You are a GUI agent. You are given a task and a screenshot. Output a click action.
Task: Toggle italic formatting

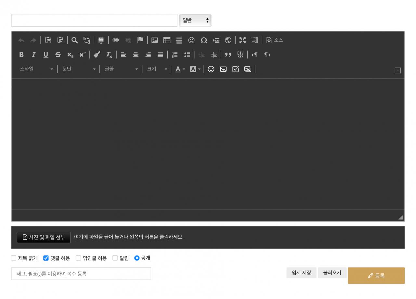click(33, 55)
